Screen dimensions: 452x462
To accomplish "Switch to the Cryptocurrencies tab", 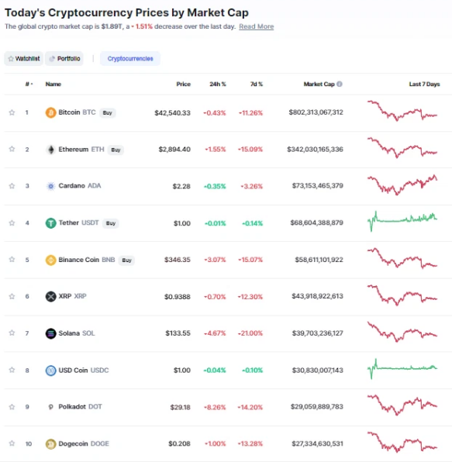I will [x=130, y=59].
